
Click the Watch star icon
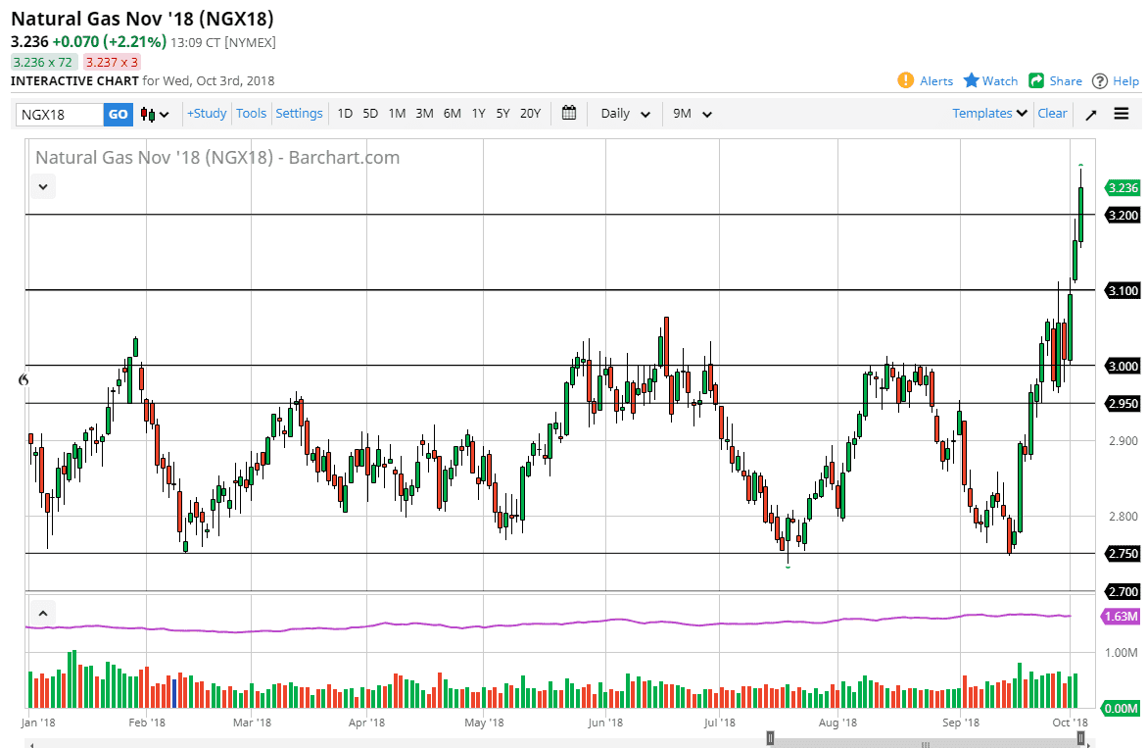click(x=971, y=80)
